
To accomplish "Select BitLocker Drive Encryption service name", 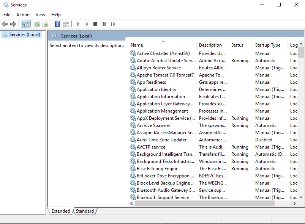I will tap(165, 176).
